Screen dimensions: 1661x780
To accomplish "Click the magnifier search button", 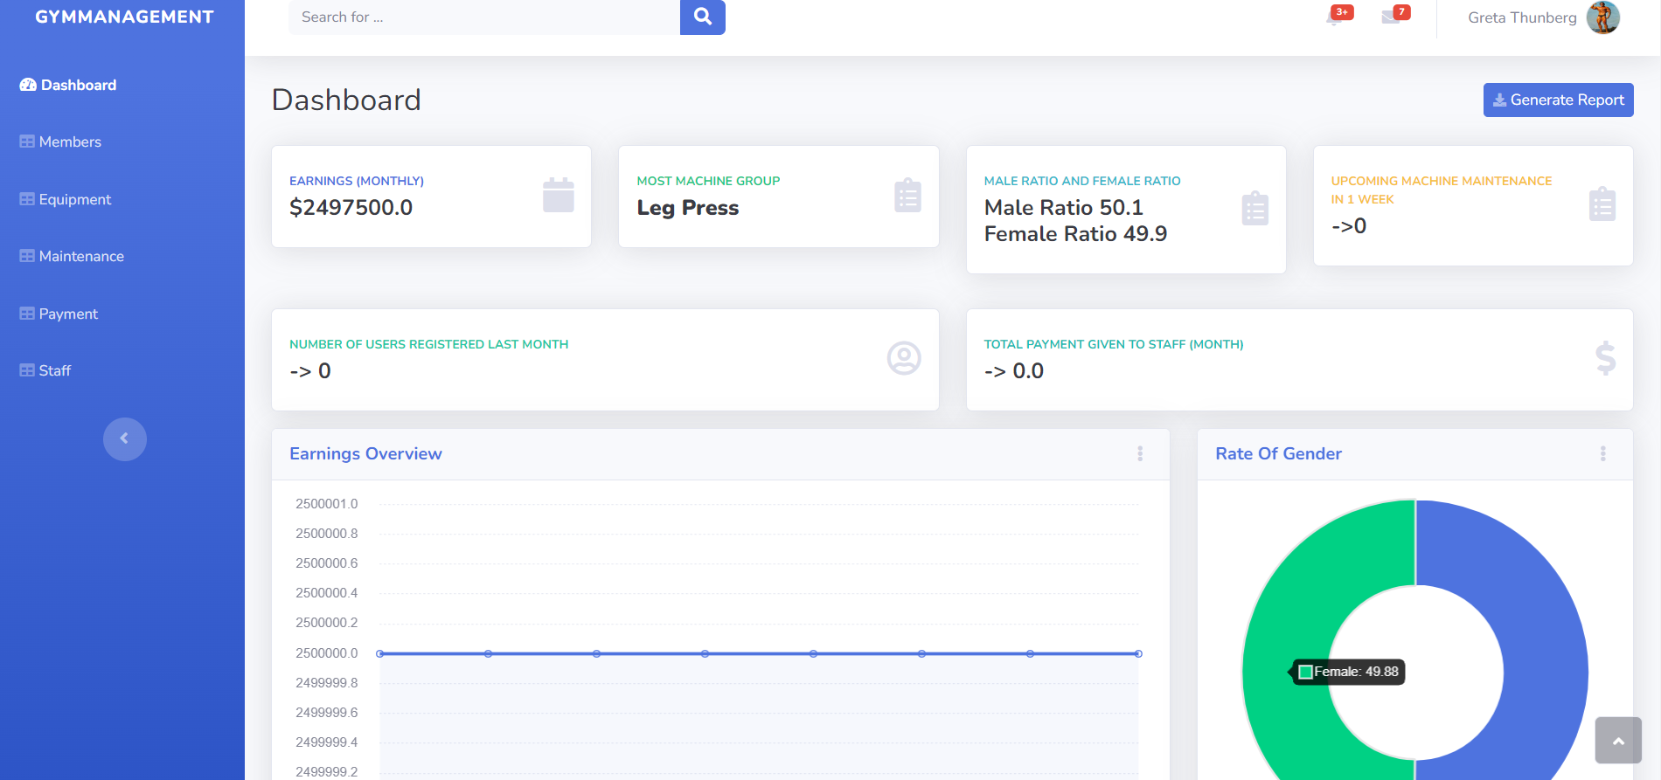I will click(x=703, y=17).
